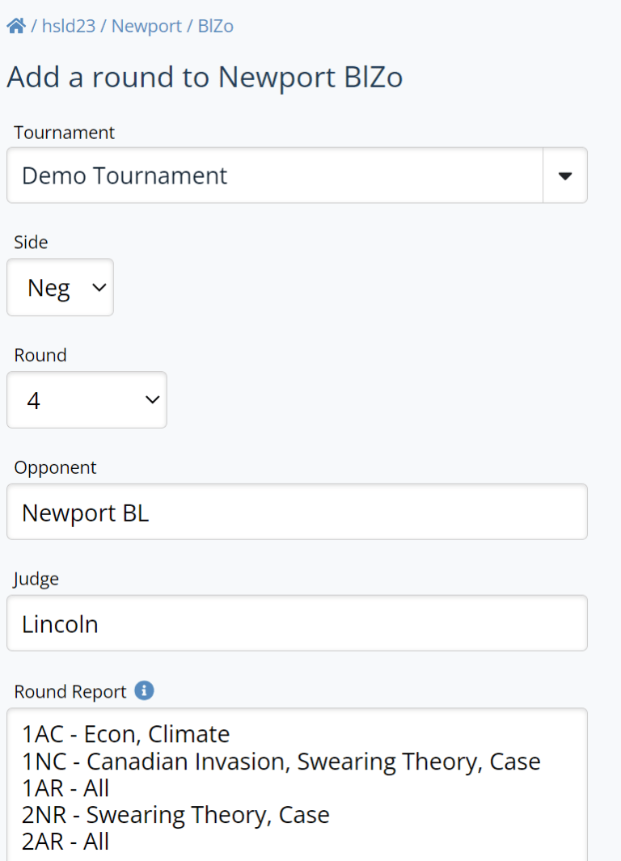
Task: Click into the Judge field with Lincoln
Action: pyautogui.click(x=297, y=623)
